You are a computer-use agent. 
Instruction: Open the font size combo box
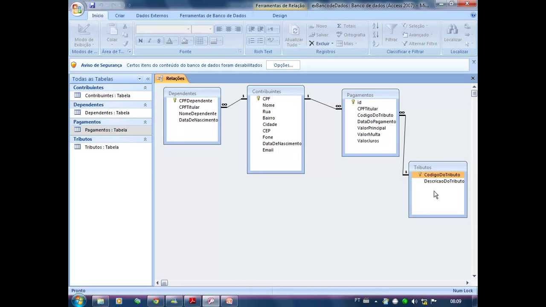202,29
